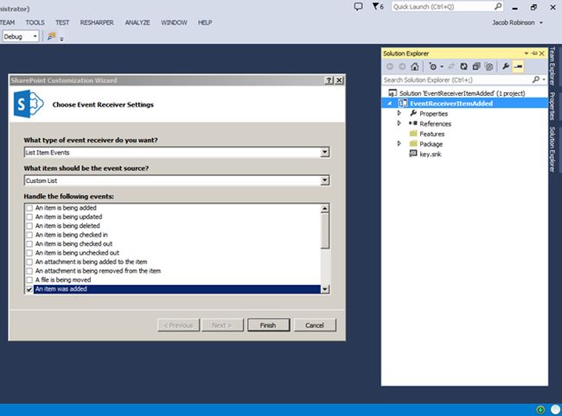Viewport: 562px width, 416px height.
Task: Check 'An item is being checked in'
Action: pos(29,235)
